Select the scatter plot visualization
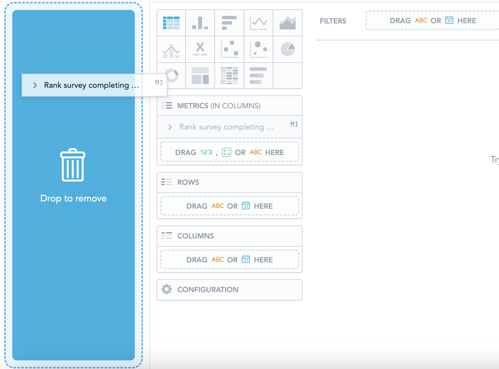The image size is (499, 369). (x=229, y=50)
